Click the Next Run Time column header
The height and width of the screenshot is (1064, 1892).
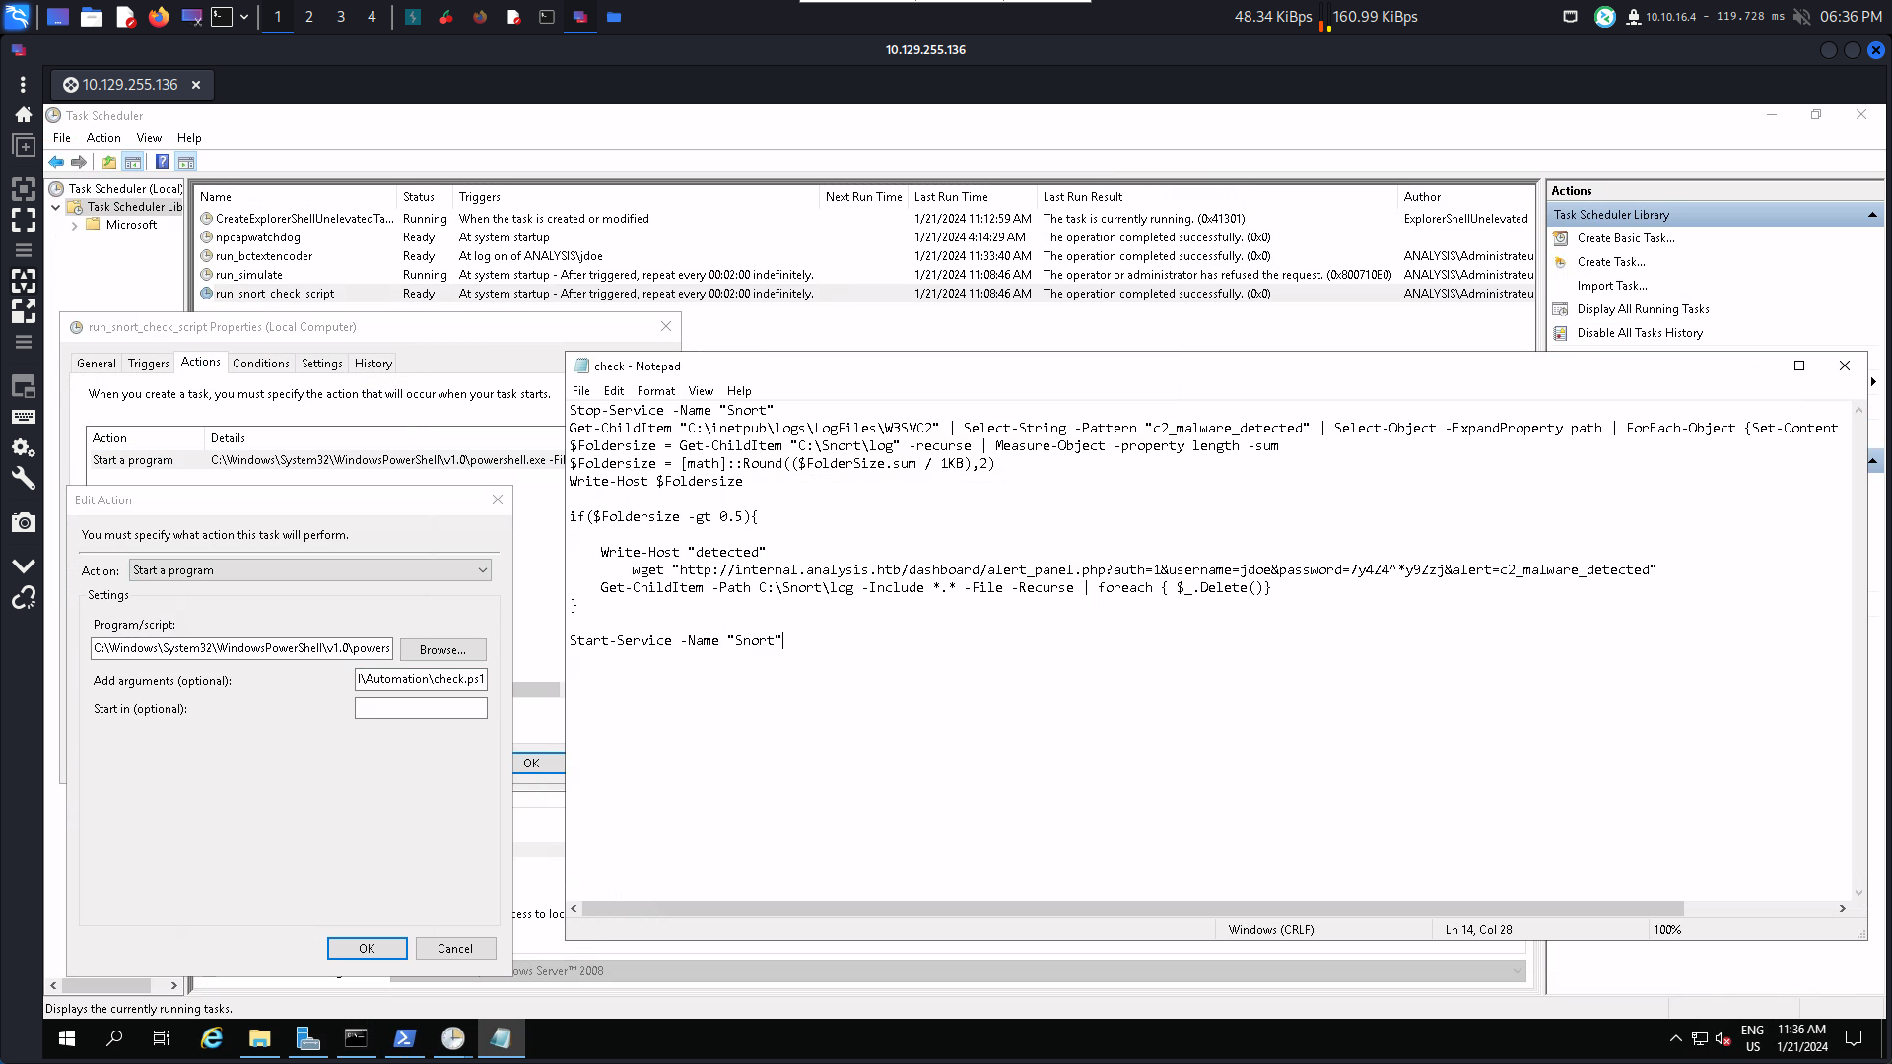pyautogui.click(x=863, y=197)
